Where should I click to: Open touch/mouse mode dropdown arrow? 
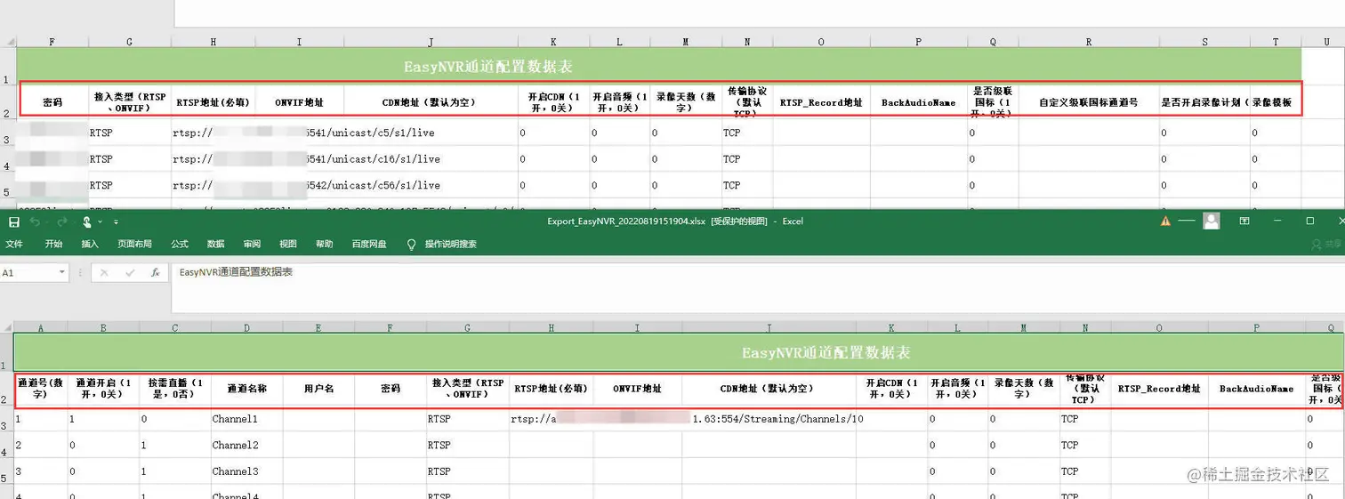(100, 221)
